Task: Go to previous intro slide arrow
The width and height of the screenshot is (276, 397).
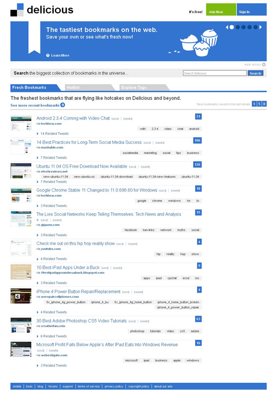Action: (227, 27)
